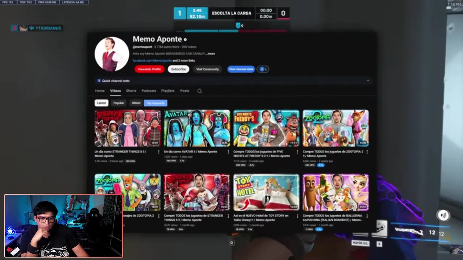Select the Top Keywords chip
The width and height of the screenshot is (463, 260).
[x=156, y=103]
